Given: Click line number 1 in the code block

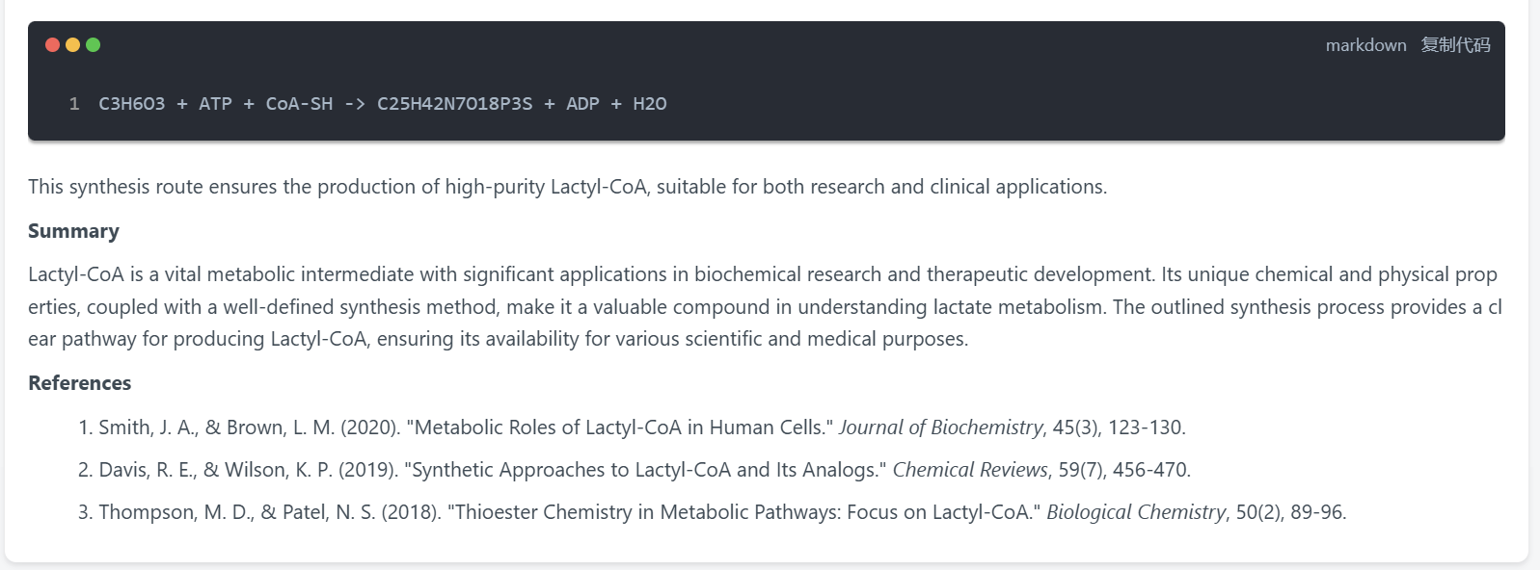Looking at the screenshot, I should (x=74, y=104).
